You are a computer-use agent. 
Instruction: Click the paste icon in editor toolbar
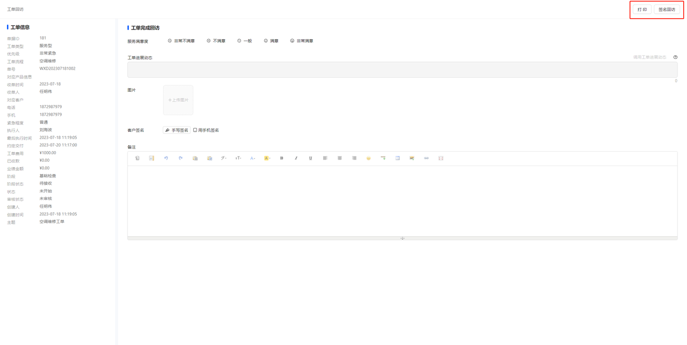(x=195, y=158)
